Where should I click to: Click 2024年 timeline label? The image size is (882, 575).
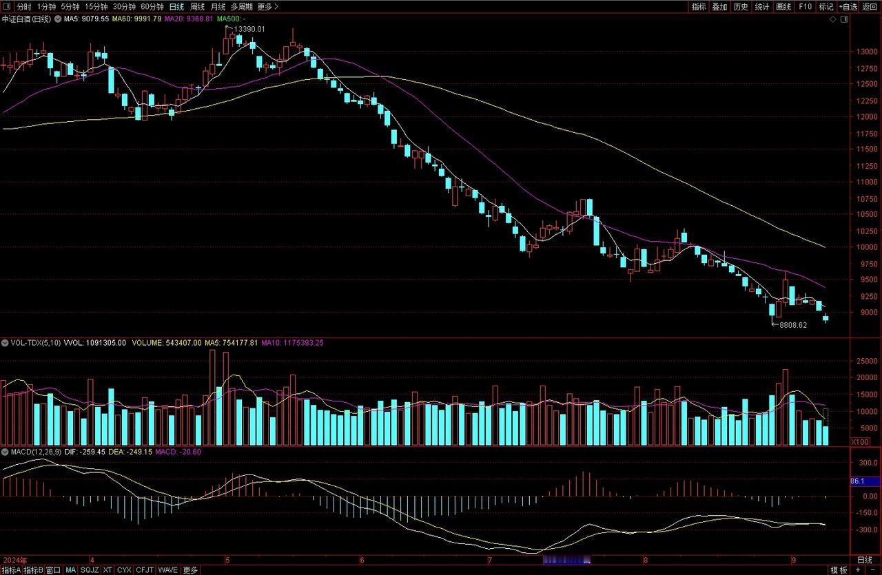(14, 559)
